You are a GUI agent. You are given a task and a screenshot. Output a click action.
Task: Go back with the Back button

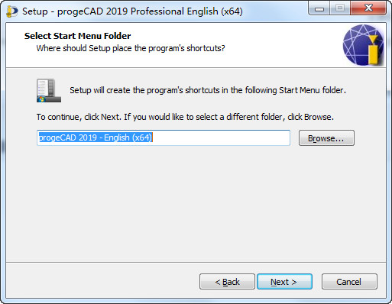(227, 282)
